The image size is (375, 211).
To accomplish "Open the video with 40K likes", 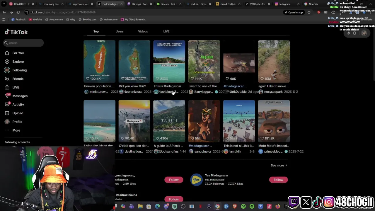I will coord(239,61).
